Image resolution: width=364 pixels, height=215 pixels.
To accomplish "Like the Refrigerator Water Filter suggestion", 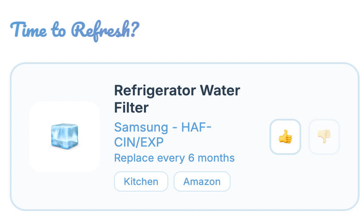I will tap(285, 137).
